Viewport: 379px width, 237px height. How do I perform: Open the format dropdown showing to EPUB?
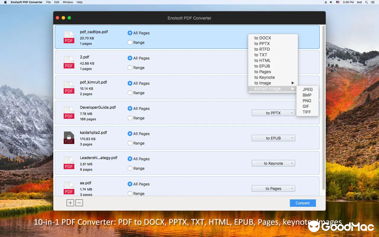point(273,138)
